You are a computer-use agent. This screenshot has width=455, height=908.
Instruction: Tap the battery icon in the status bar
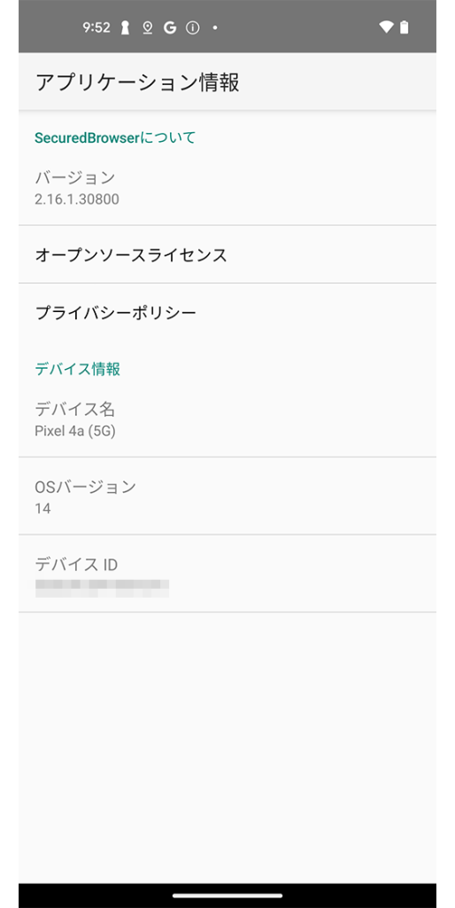click(x=405, y=27)
